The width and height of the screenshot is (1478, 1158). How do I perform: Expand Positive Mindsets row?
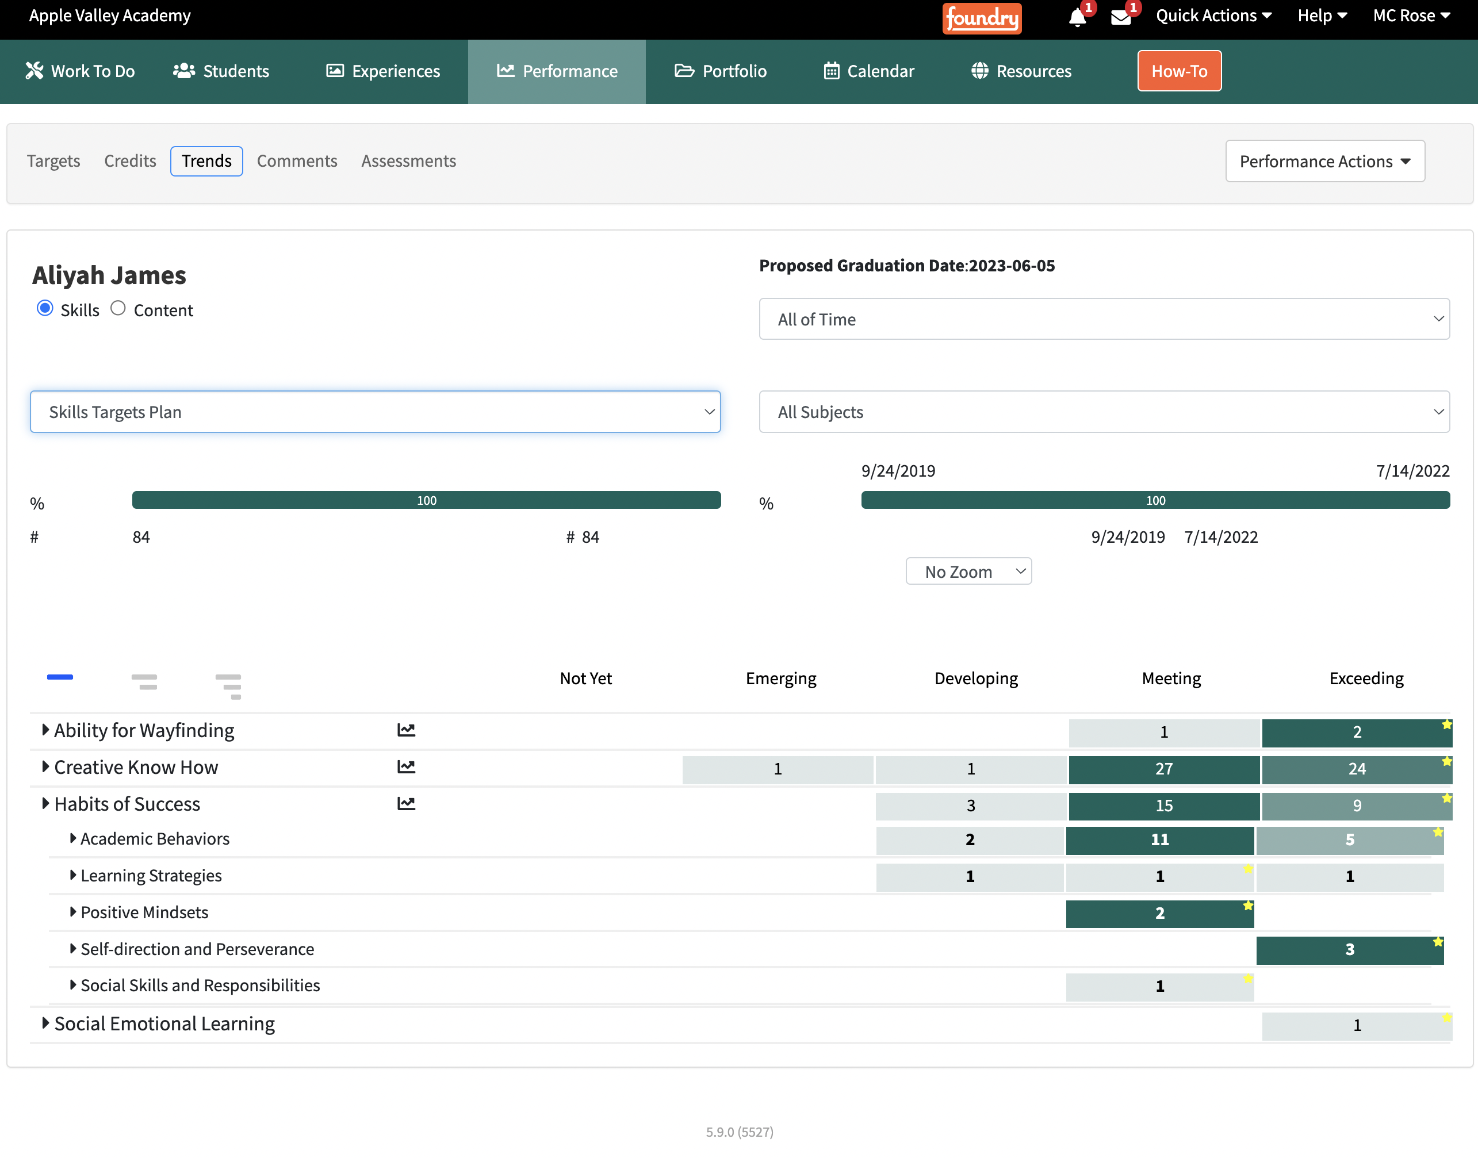(72, 911)
